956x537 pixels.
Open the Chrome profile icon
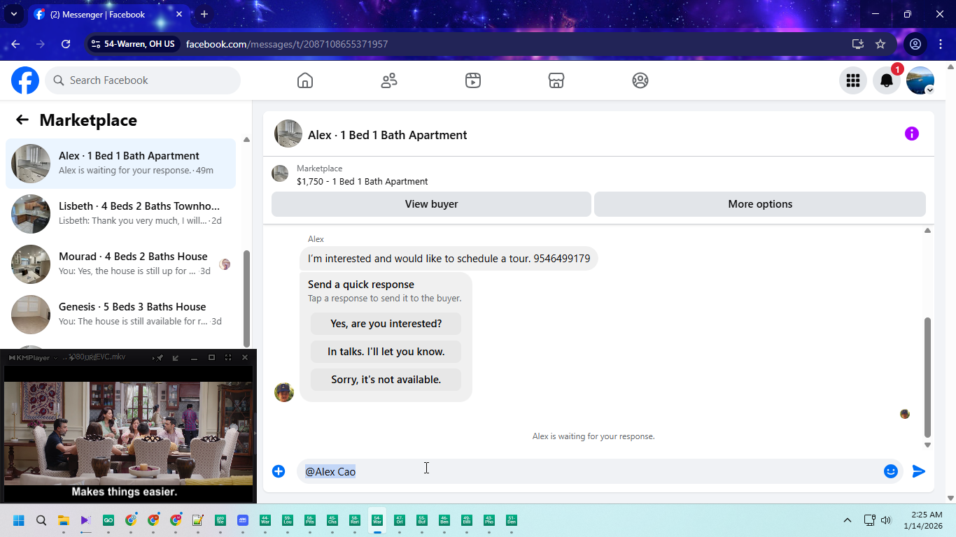click(915, 44)
